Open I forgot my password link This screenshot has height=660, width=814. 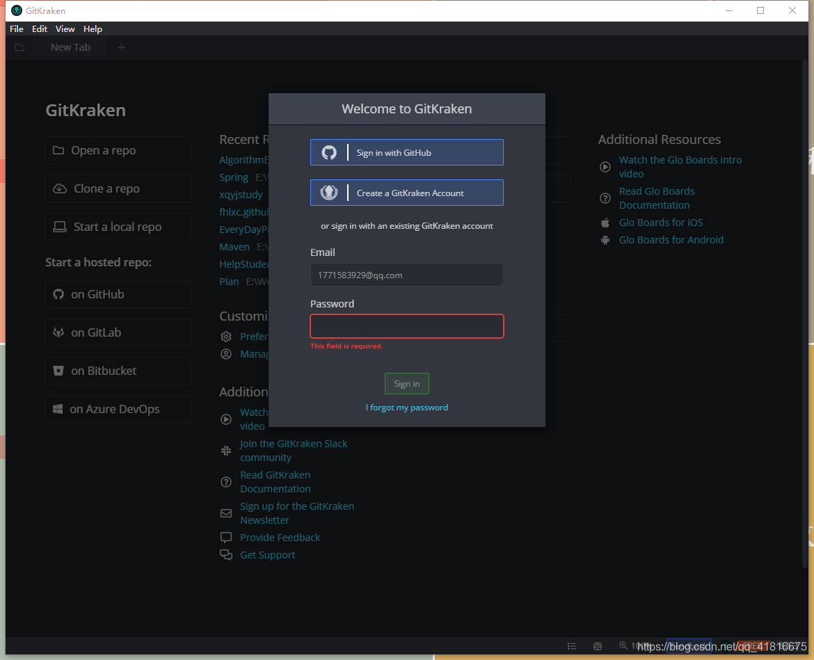tap(406, 408)
